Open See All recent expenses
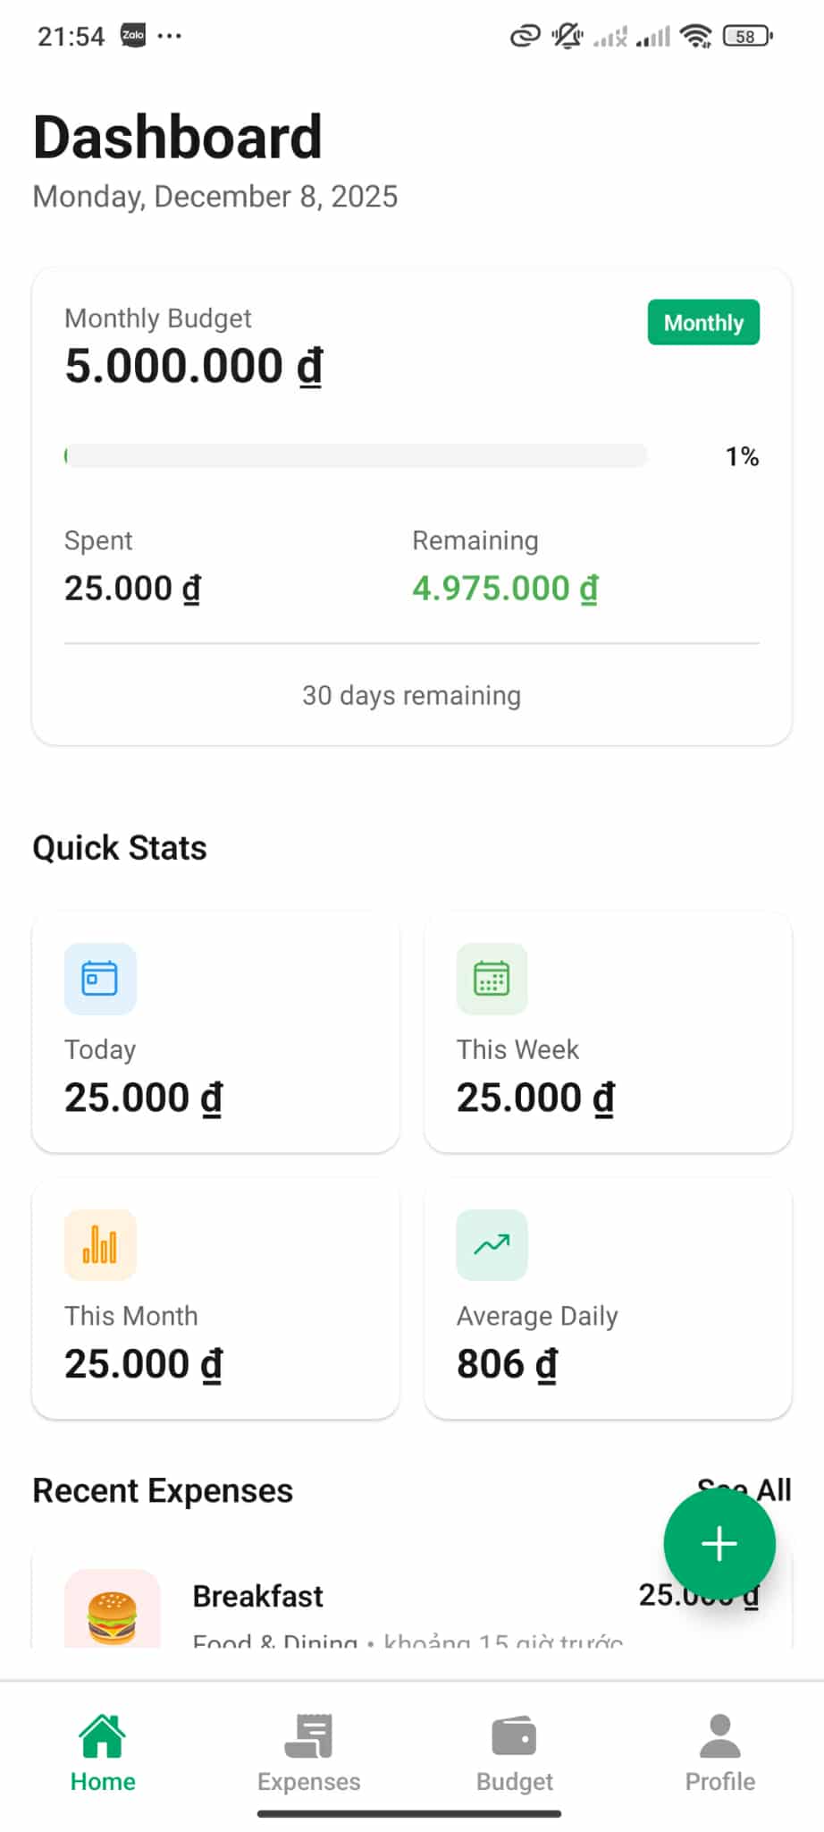The height and width of the screenshot is (1832, 824). (774, 1488)
